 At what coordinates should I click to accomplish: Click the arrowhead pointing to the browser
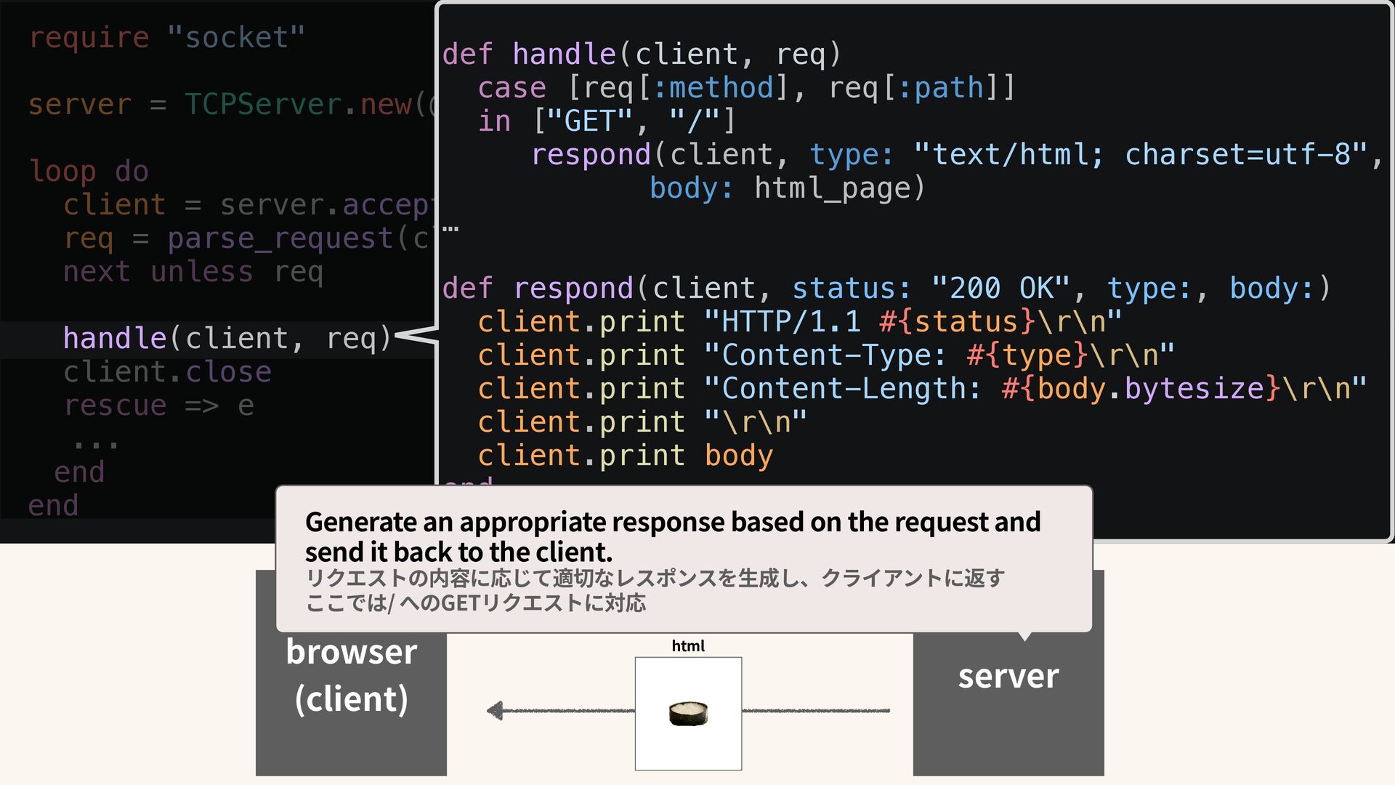tap(496, 710)
